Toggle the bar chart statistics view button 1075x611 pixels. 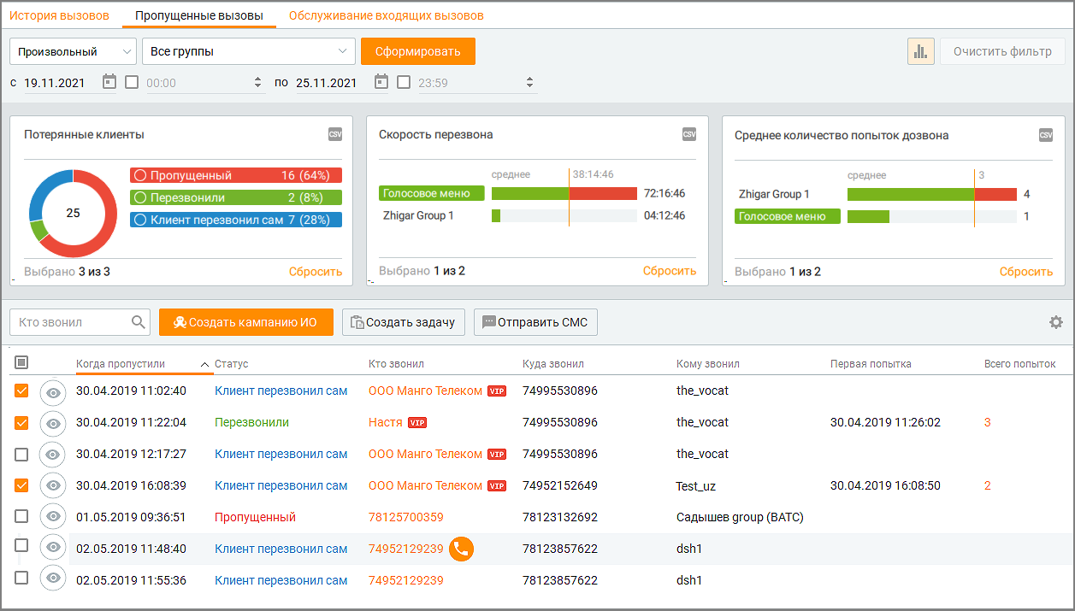(921, 51)
